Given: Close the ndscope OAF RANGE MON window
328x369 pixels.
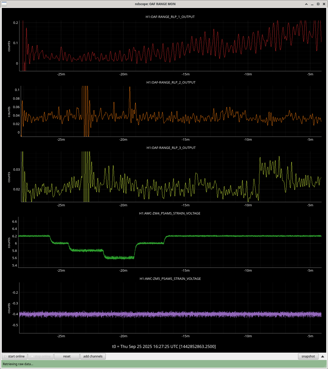Looking at the screenshot, I should [324, 4].
